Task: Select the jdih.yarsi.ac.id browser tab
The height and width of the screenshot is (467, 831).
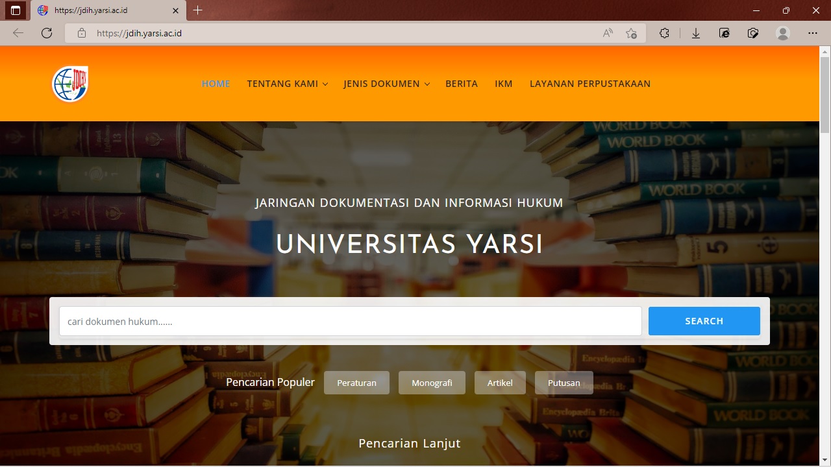Action: click(x=108, y=10)
